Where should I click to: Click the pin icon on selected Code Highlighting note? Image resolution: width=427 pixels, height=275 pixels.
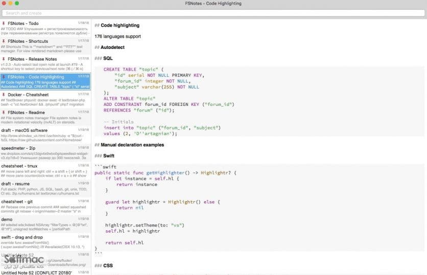point(4,77)
